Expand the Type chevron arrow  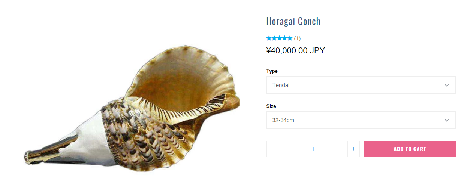tap(447, 85)
